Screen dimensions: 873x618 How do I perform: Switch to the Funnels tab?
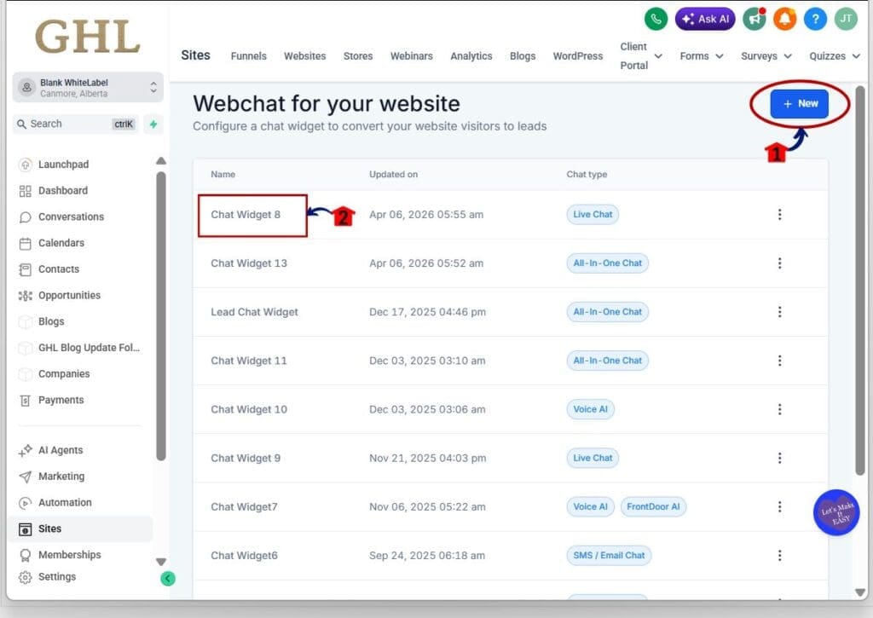pos(248,55)
